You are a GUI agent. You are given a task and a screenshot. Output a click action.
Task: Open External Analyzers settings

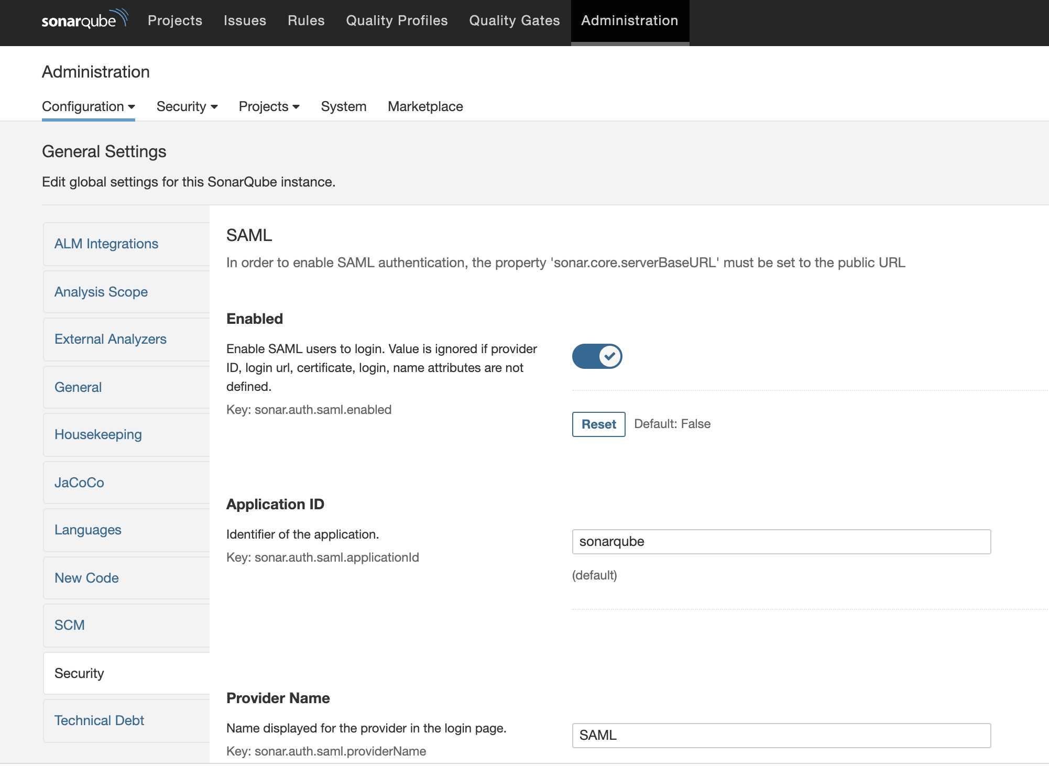tap(111, 339)
